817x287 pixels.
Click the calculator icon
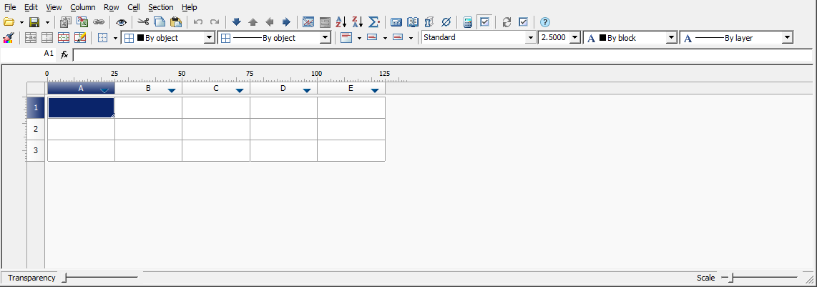point(468,22)
